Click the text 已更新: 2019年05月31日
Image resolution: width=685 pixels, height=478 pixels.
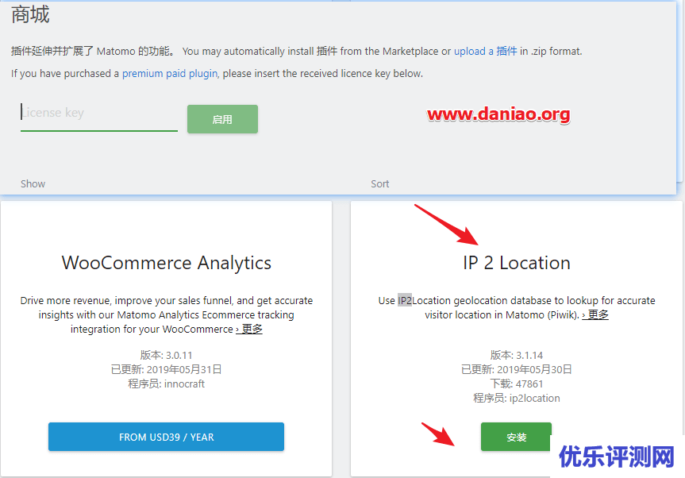[166, 370]
